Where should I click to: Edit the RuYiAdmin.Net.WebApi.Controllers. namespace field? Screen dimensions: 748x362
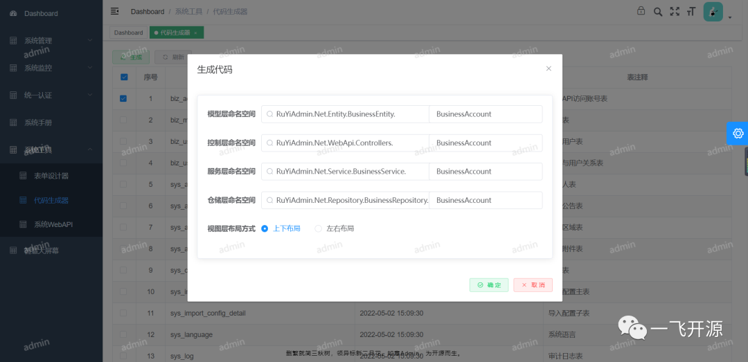[x=346, y=143]
